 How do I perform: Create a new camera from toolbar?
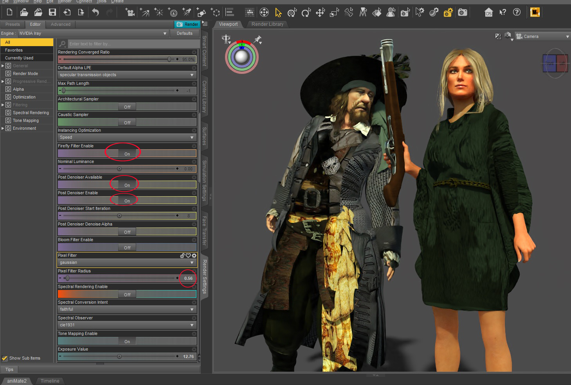tap(130, 13)
